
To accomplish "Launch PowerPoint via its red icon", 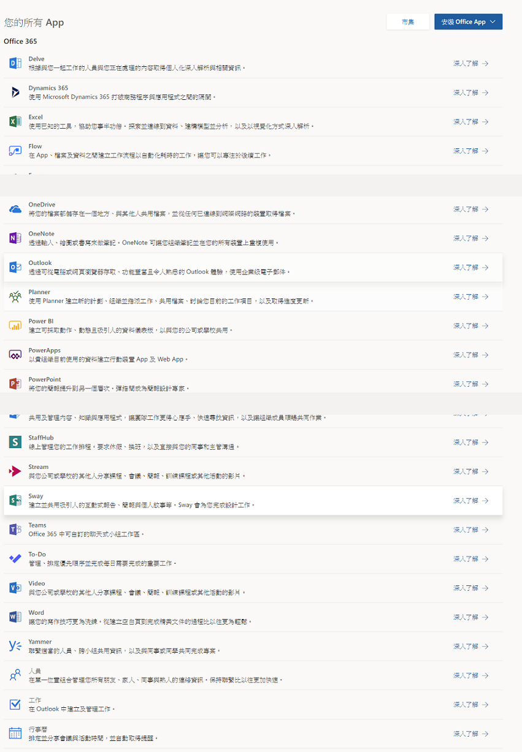I will (x=15, y=384).
